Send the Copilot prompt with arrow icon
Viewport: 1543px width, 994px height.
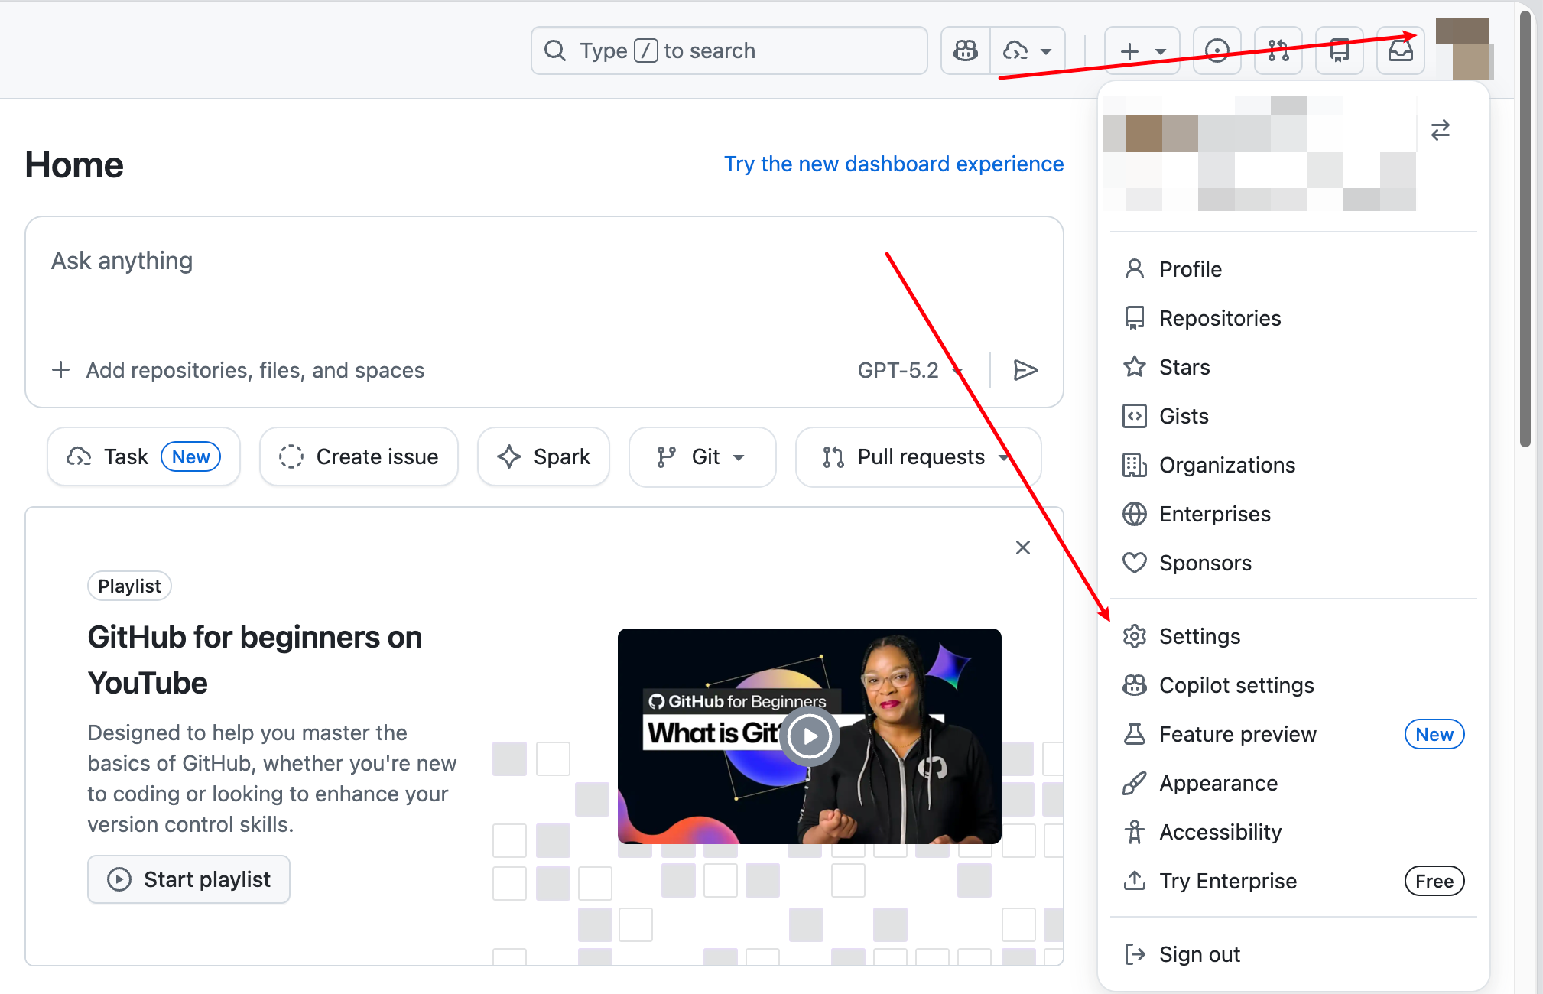tap(1025, 370)
